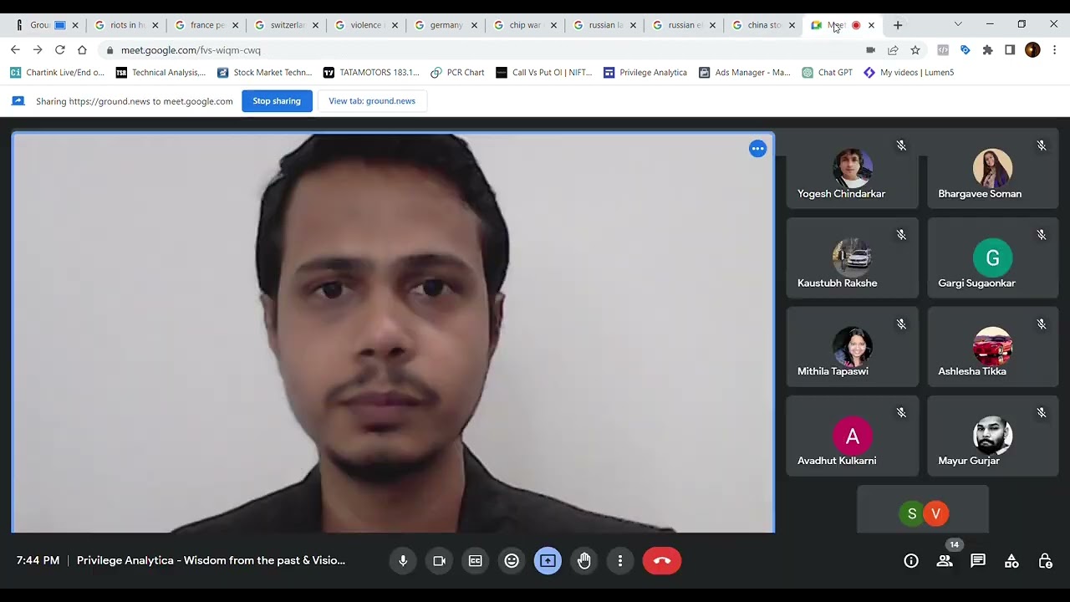The width and height of the screenshot is (1070, 602).
Task: Select Mithila Tapaswi participant tile
Action: pos(852,347)
